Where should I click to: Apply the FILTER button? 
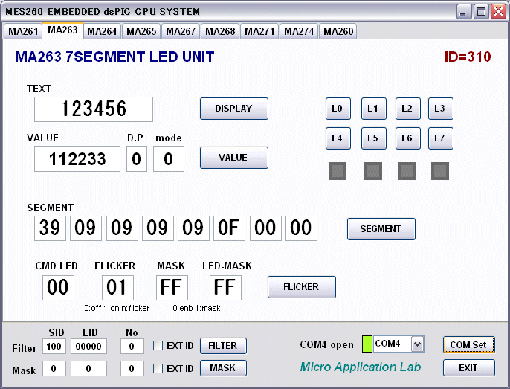point(223,345)
